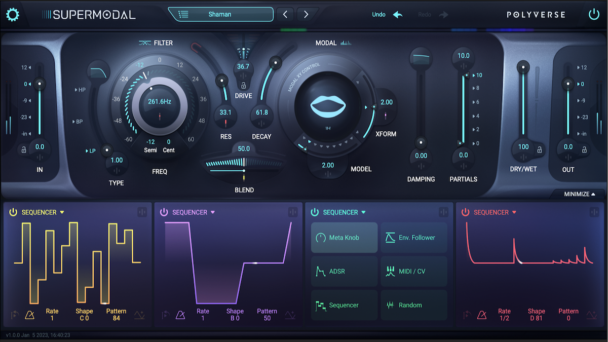
Task: Select the ADSR modulation source
Action: [x=344, y=271]
